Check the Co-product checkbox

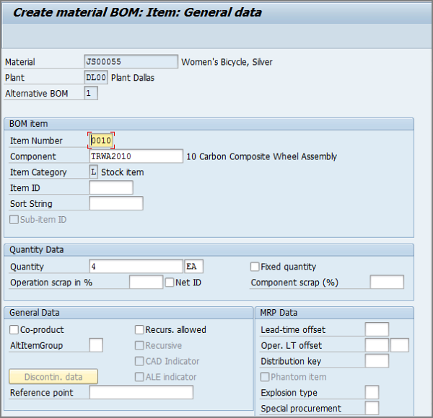coord(14,330)
